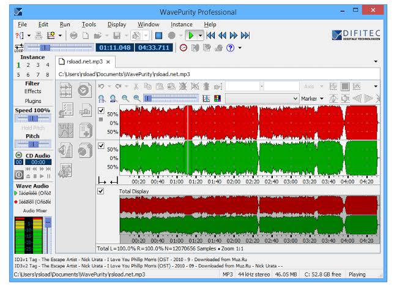The width and height of the screenshot is (397, 290).
Task: Open the Filter section
Action: click(32, 83)
